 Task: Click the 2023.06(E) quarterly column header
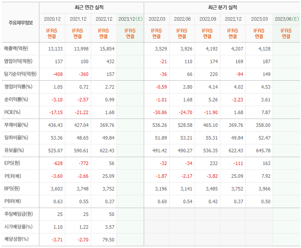point(287,19)
